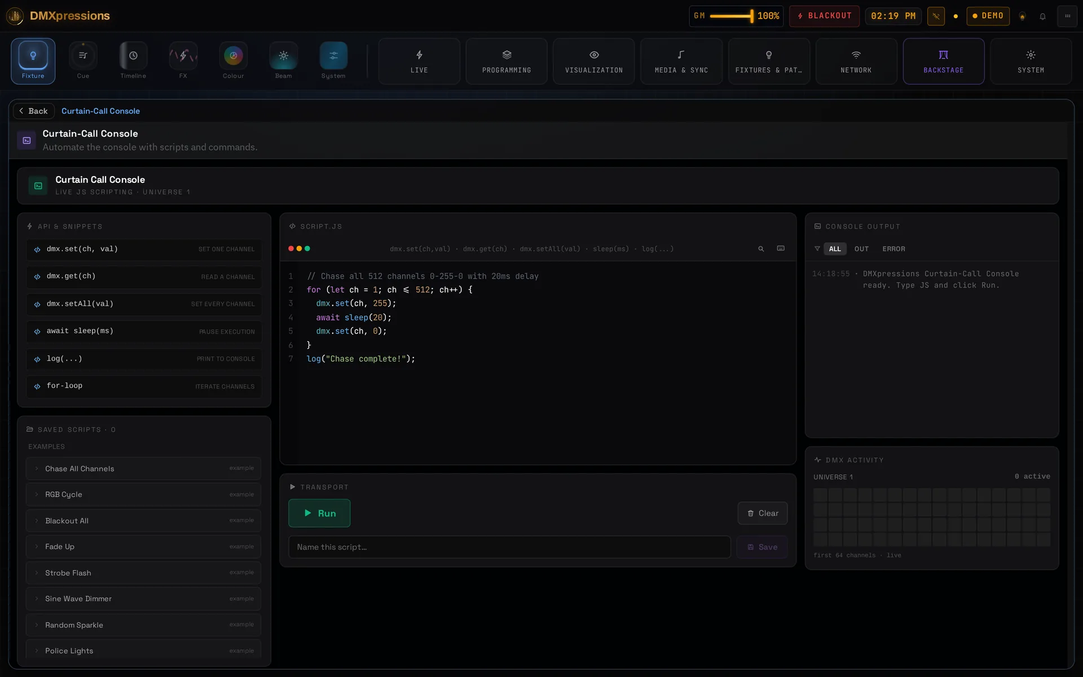The image size is (1083, 677).
Task: Click the Back button
Action: tap(34, 111)
